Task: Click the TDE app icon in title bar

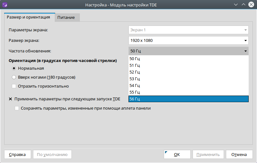Action: (5, 5)
